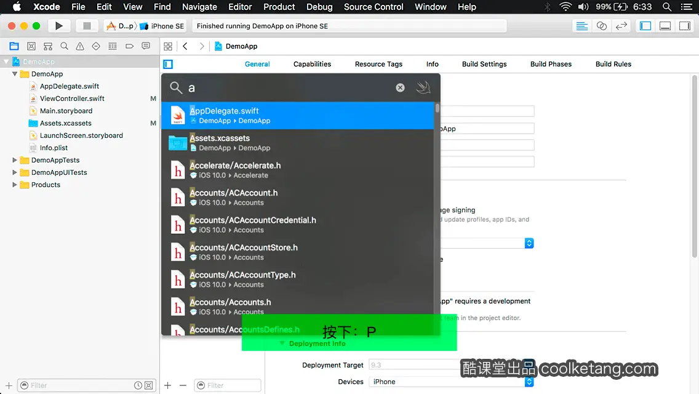Toggle the Navigator panel
Viewport: 699px width, 394px height.
click(645, 26)
